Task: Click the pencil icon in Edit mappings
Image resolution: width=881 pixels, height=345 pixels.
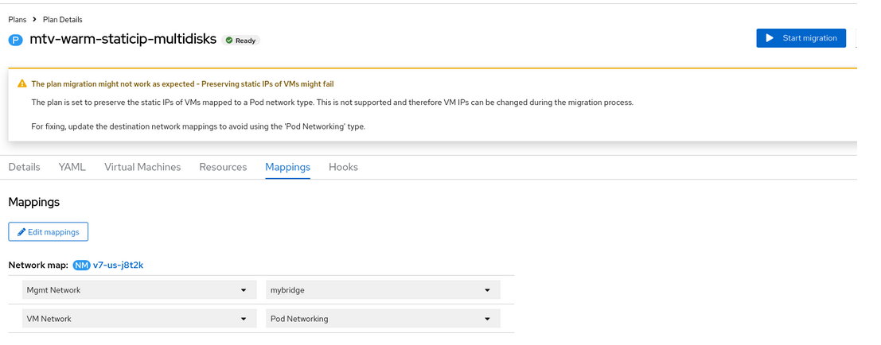Action: pos(21,232)
